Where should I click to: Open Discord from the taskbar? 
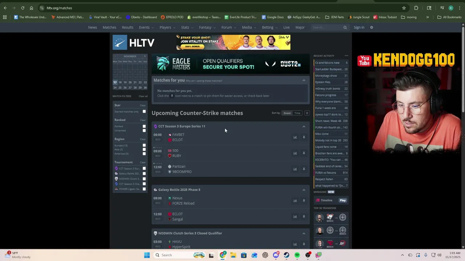(x=276, y=255)
